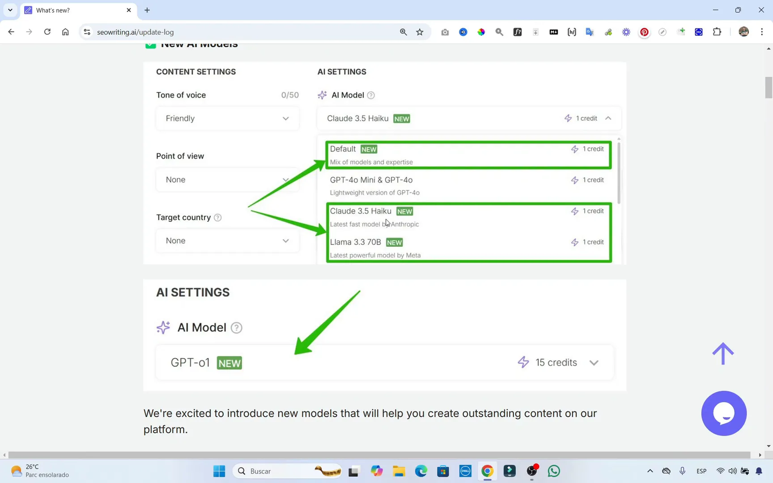
Task: Click the AI Model help question mark
Action: [371, 95]
